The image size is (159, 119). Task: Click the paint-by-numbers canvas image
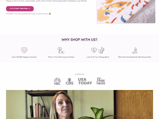126,11
